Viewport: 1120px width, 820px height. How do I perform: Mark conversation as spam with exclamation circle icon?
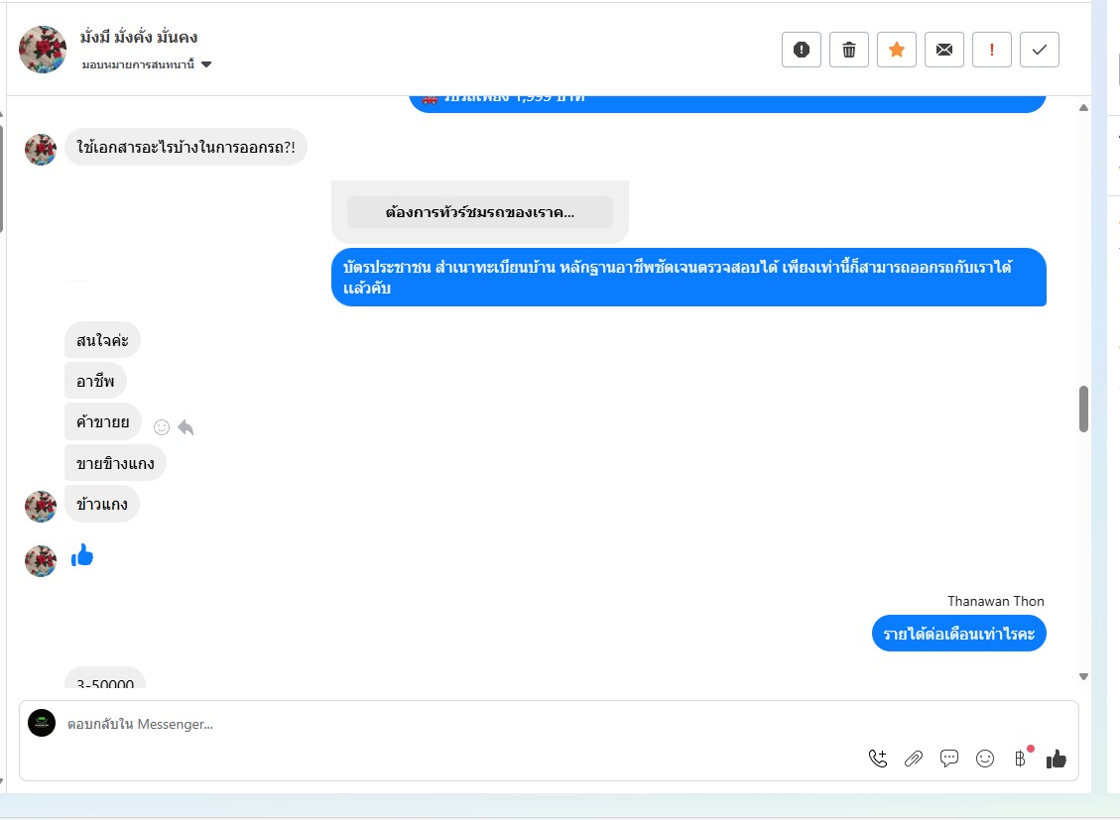802,50
